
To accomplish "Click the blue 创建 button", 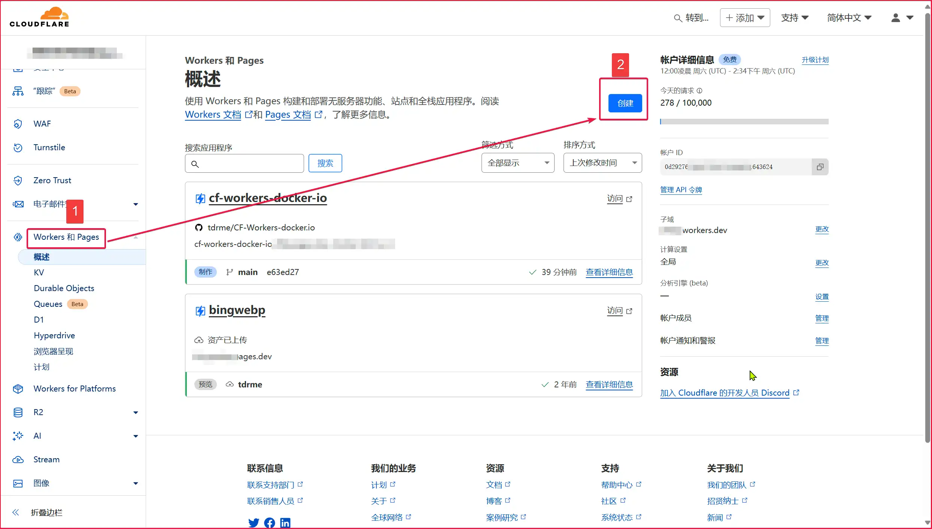I will (625, 103).
